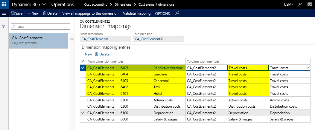The image size is (315, 130).
Task: Click the Filter input field
Action: 40,27
